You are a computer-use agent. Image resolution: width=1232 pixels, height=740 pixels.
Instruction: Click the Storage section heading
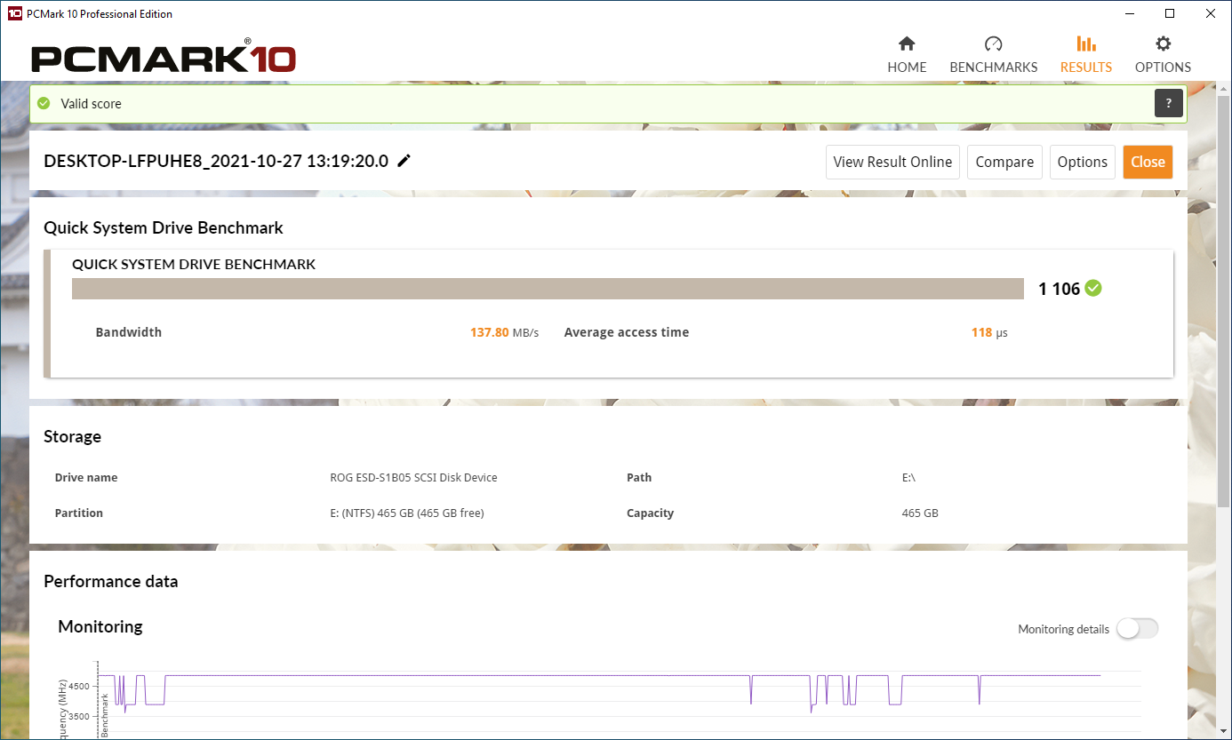72,437
